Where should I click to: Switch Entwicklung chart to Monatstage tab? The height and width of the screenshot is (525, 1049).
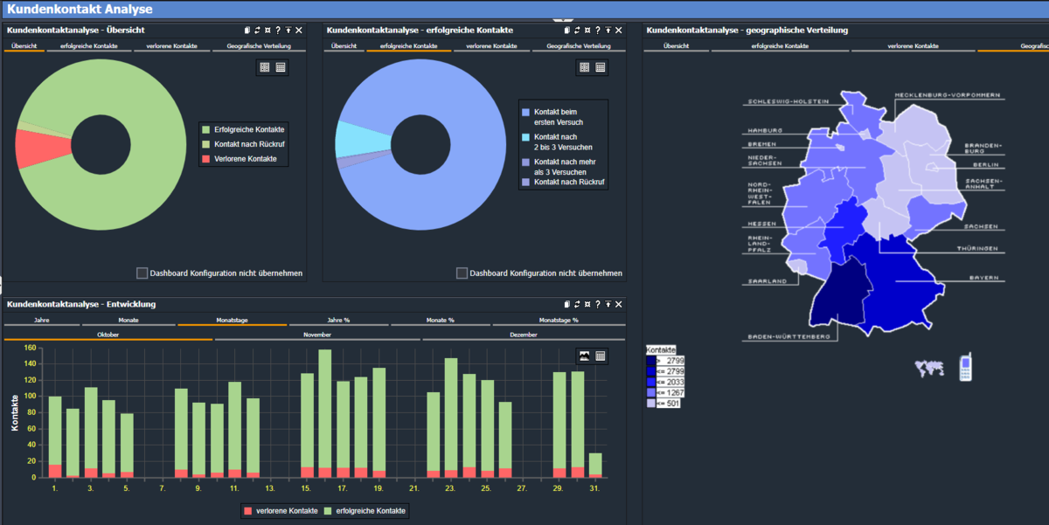point(232,321)
